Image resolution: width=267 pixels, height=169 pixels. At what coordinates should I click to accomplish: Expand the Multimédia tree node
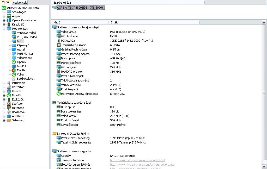[4, 83]
